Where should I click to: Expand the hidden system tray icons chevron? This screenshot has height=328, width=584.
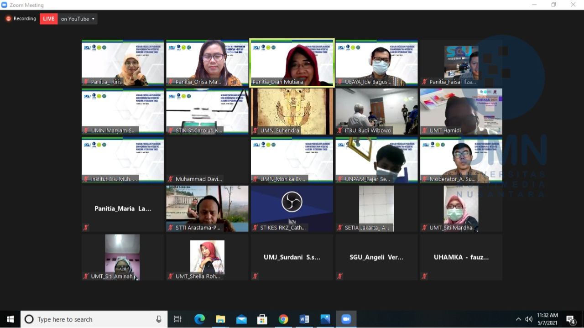coord(518,319)
